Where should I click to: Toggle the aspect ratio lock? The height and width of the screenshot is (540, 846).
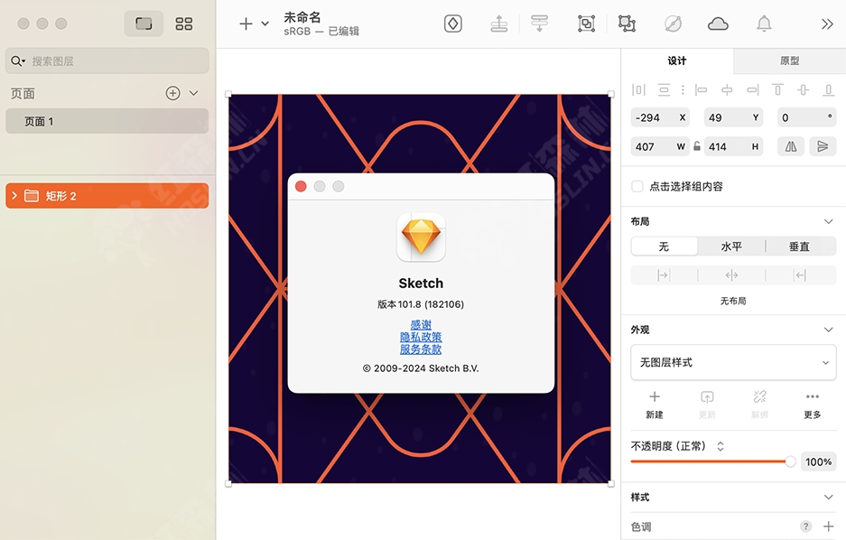pyautogui.click(x=696, y=146)
